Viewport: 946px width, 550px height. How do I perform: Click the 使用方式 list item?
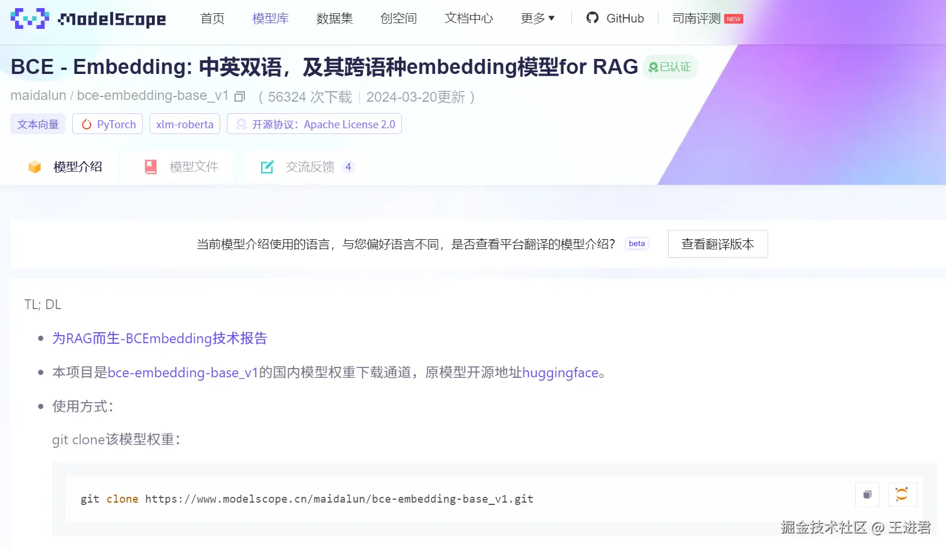[83, 407]
